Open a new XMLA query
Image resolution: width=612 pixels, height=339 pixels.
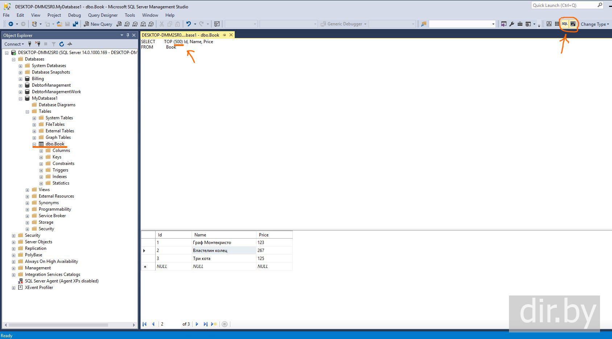point(143,24)
